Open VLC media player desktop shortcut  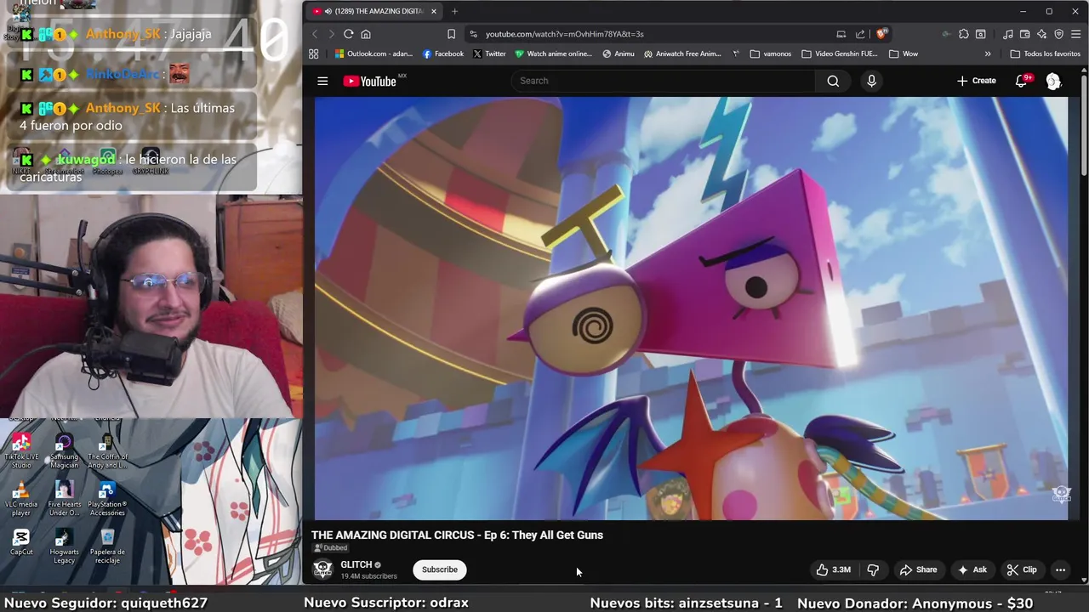(21, 499)
